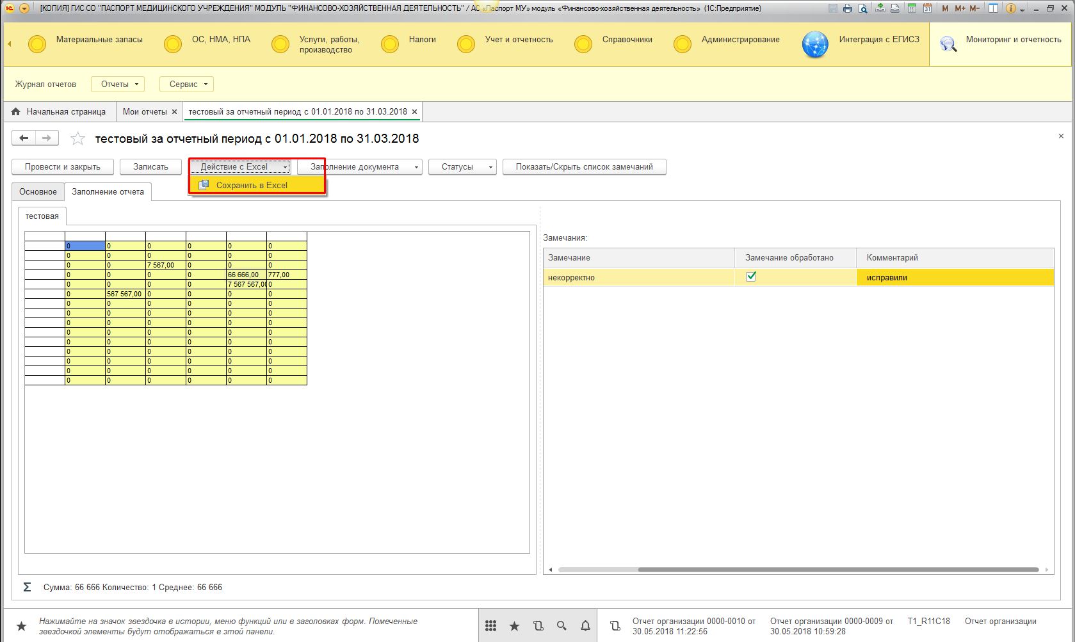Add report to favorites with star outline
Image resolution: width=1075 pixels, height=642 pixels.
pos(77,138)
